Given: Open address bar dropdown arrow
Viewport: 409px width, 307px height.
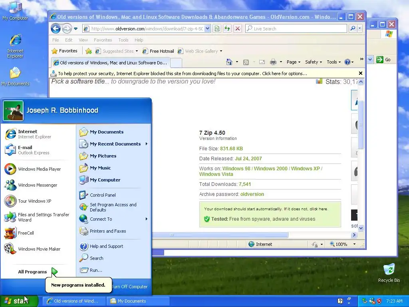Looking at the screenshot, I should 207,28.
